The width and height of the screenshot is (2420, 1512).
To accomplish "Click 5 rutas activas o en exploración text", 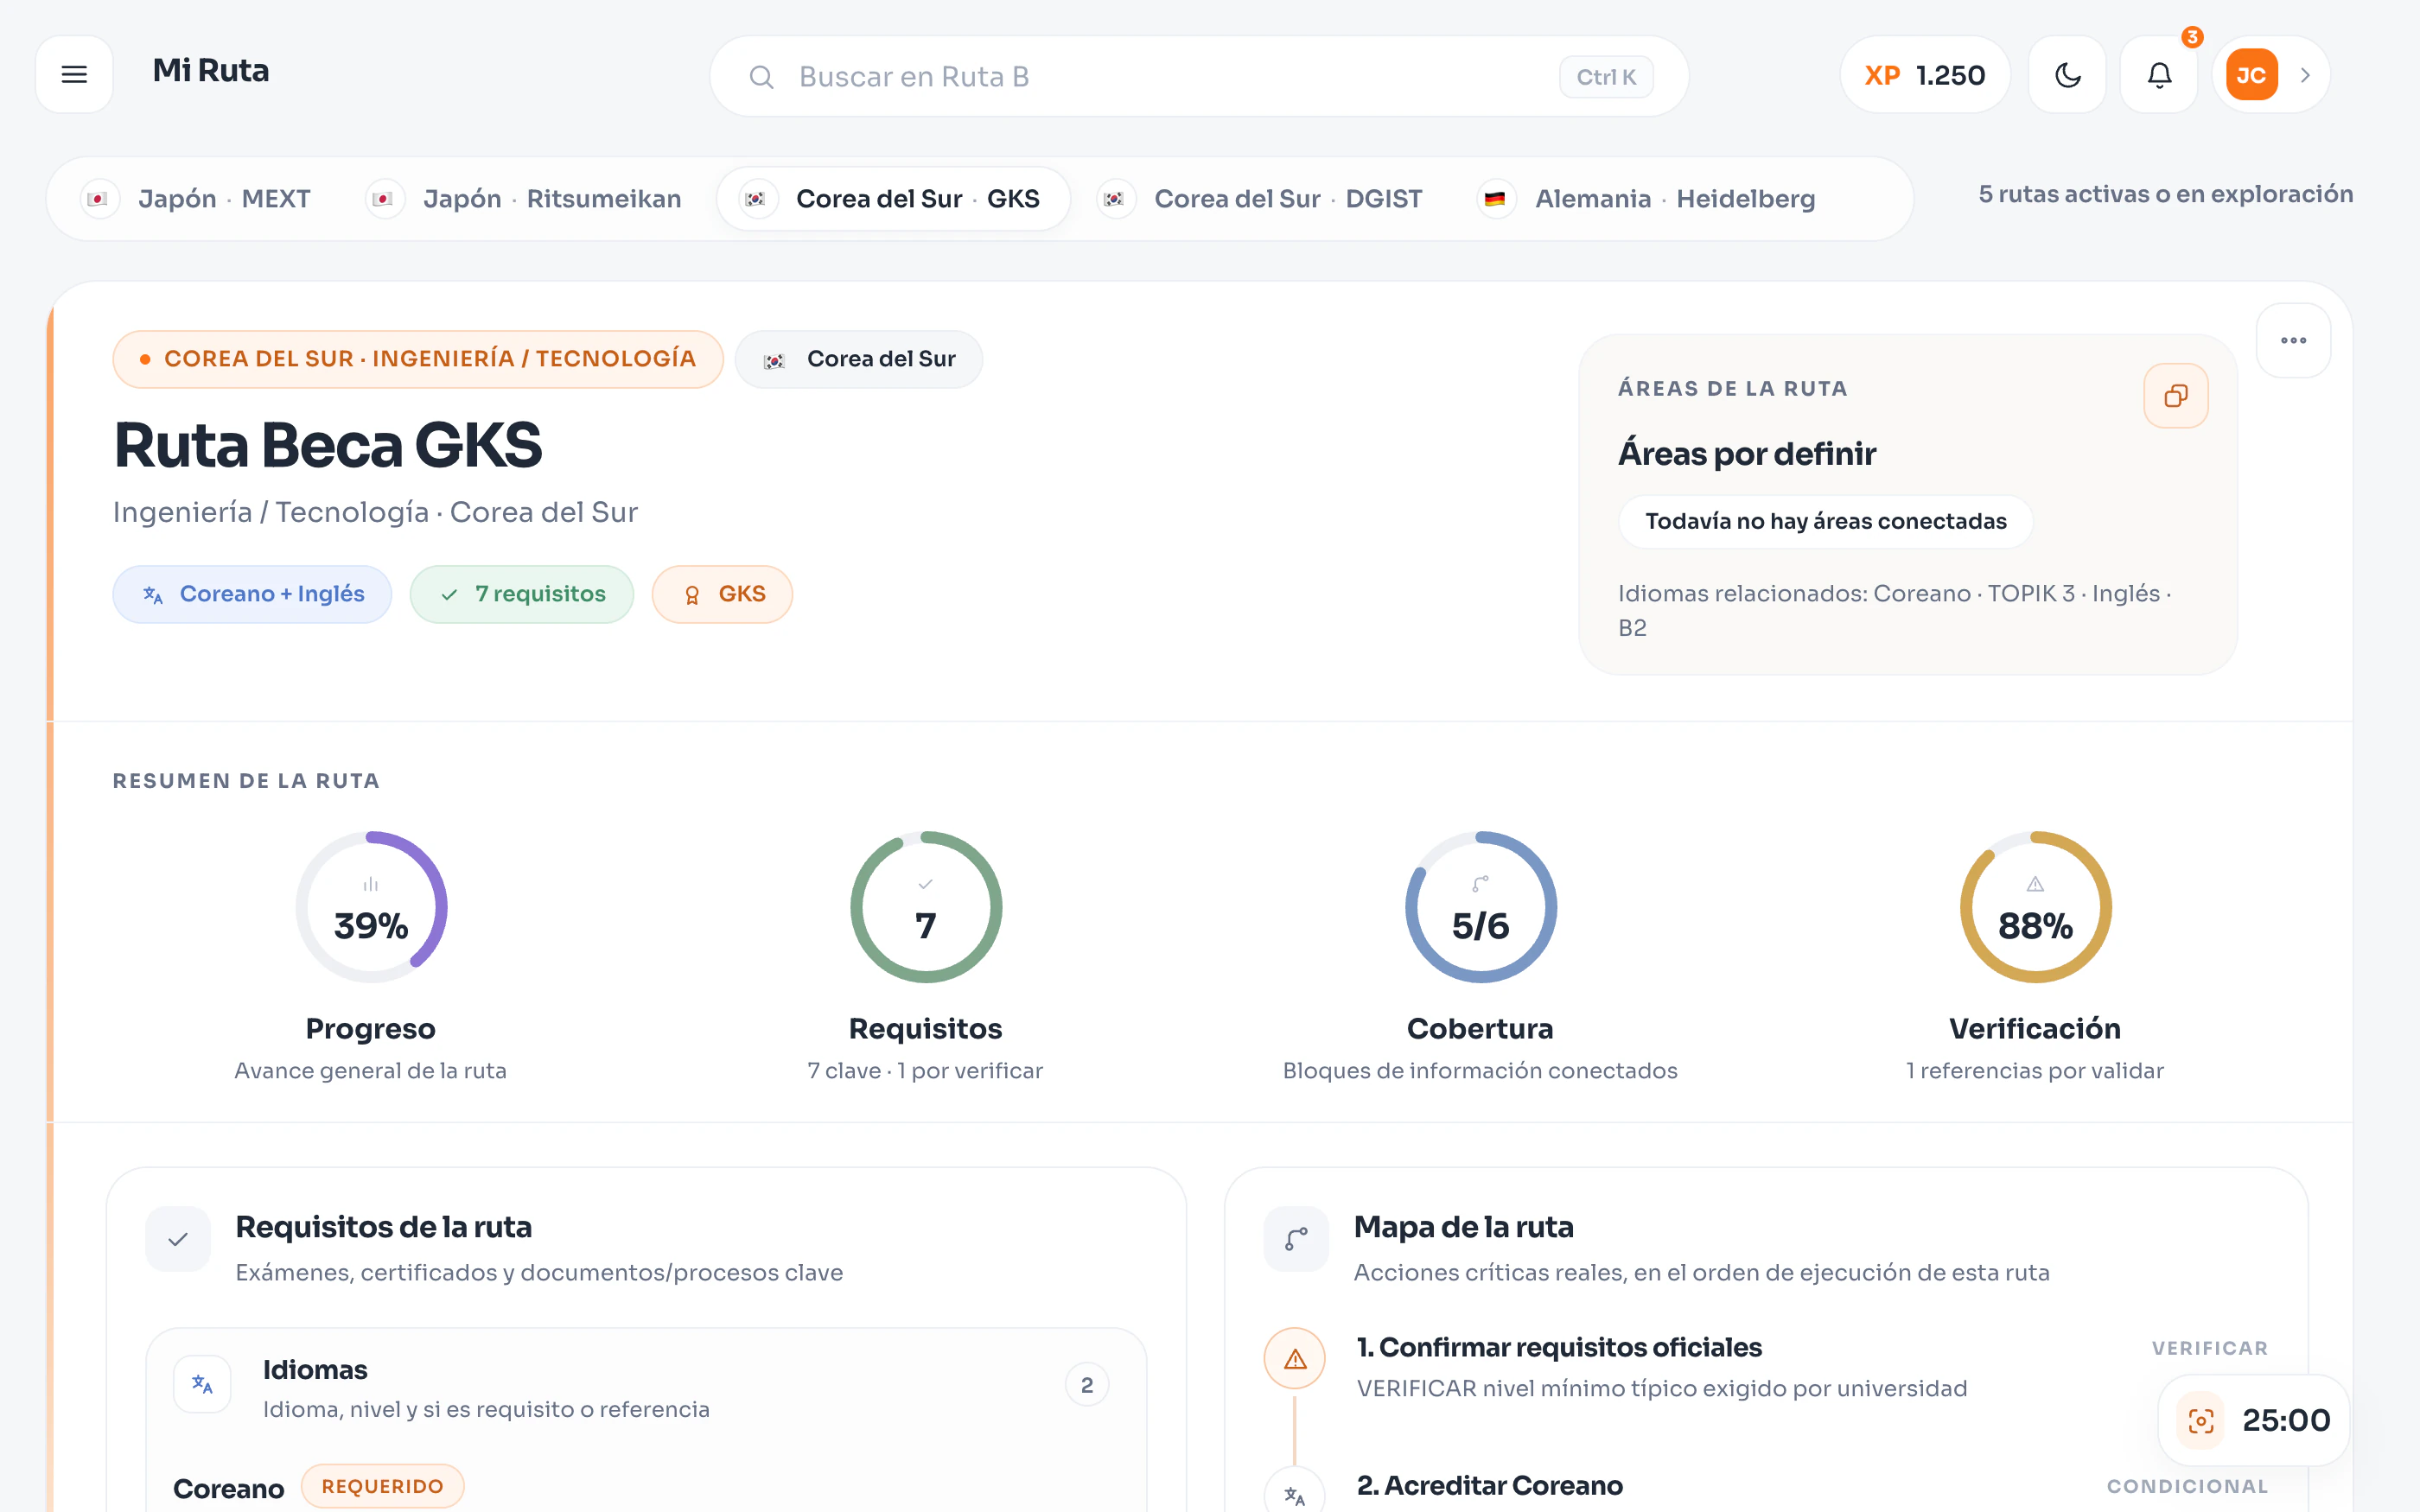I will pos(2166,194).
